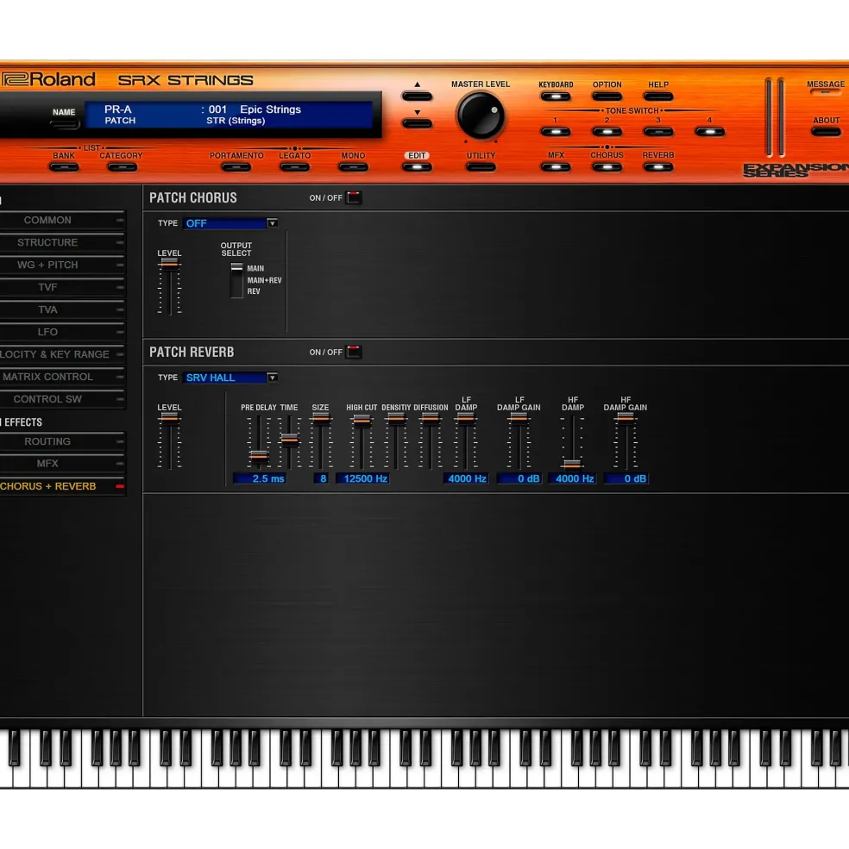This screenshot has width=849, height=849.
Task: Toggle the Reverb switch in the header
Action: (658, 166)
